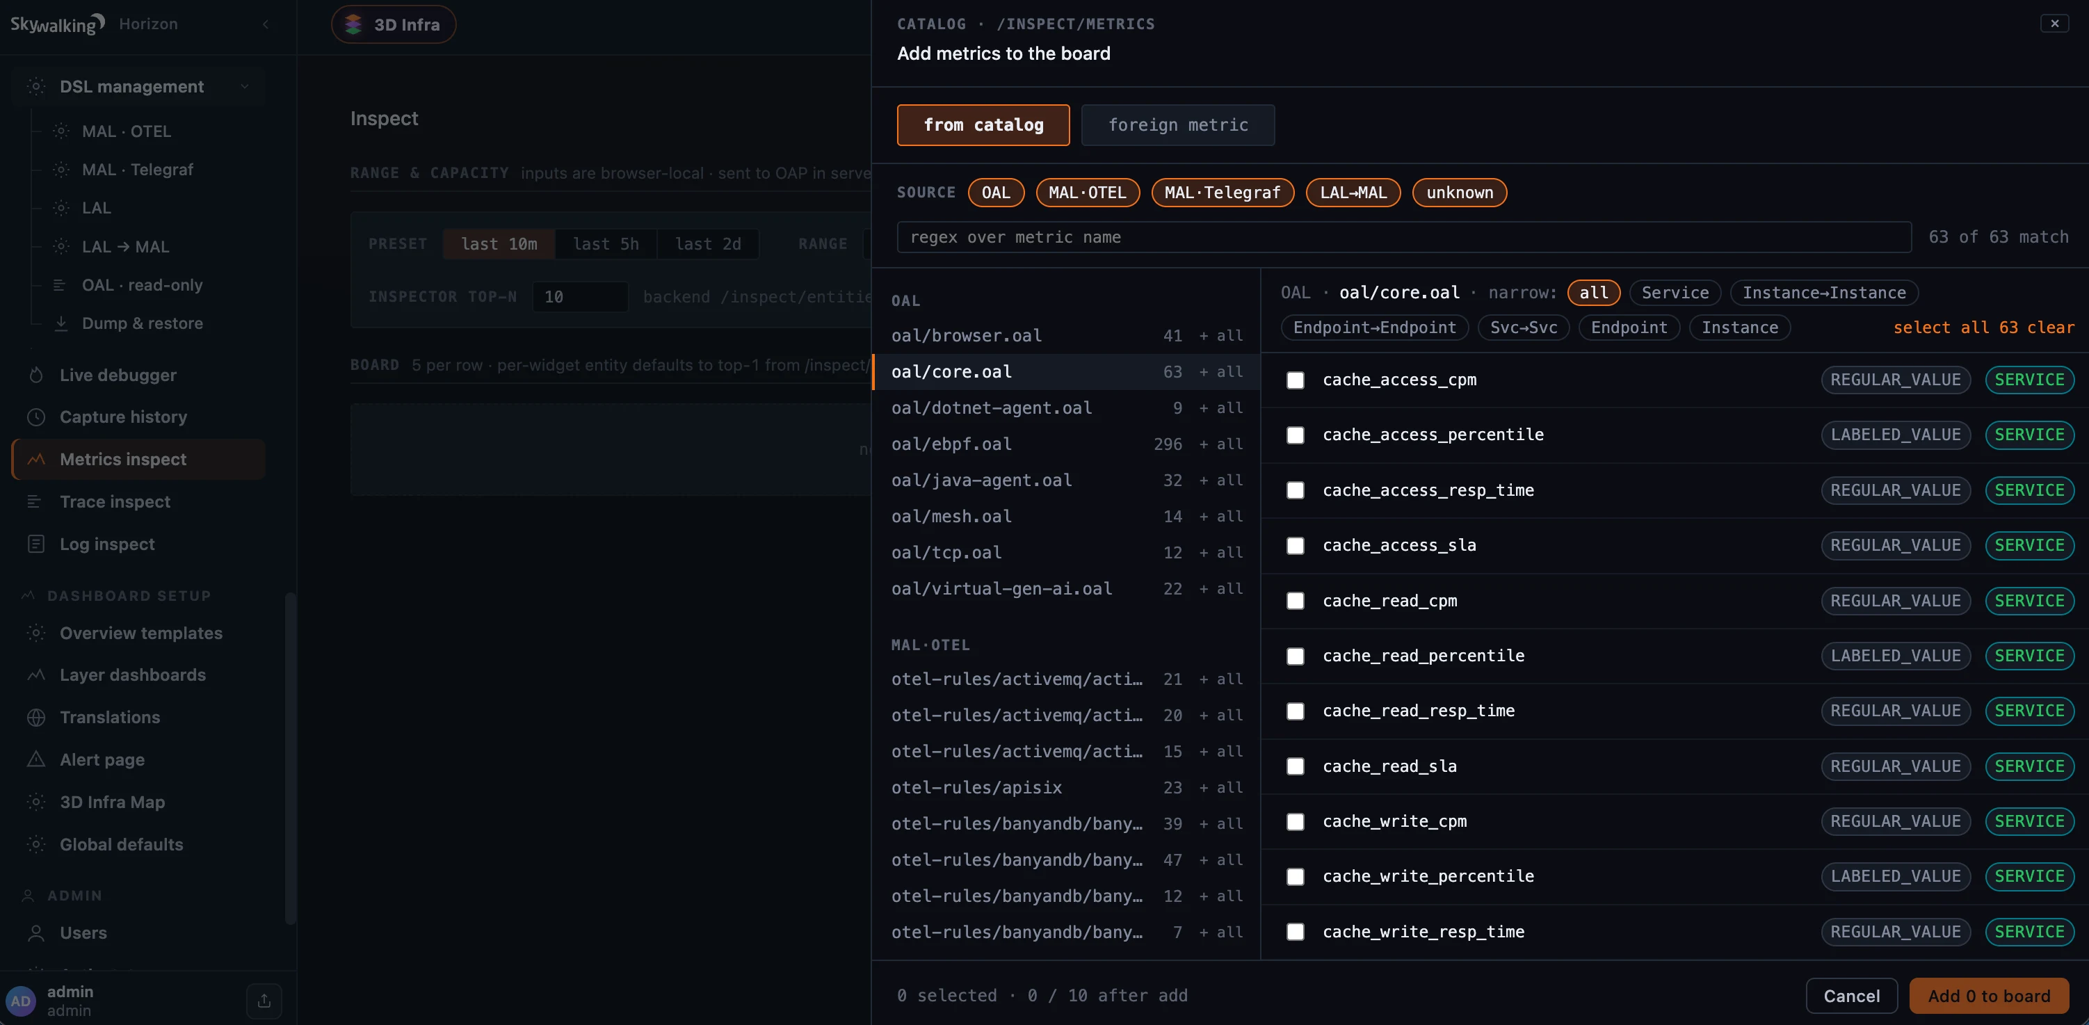Check the cache_access_percentile checkbox

[x=1295, y=435]
